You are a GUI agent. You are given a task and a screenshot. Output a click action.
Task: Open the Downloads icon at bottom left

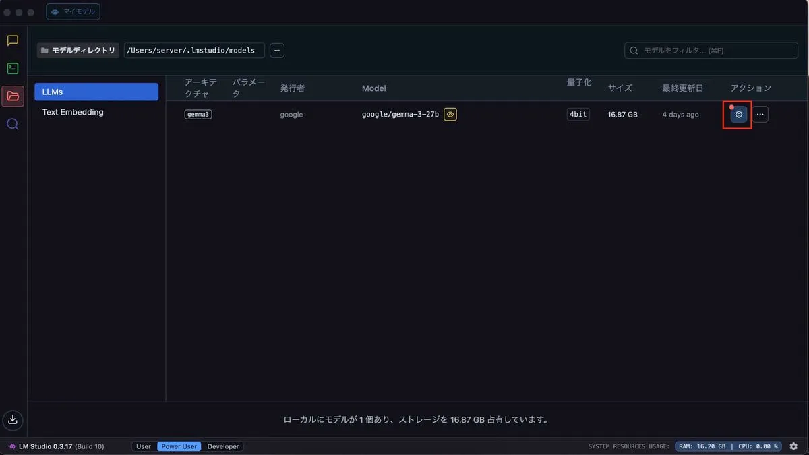pos(12,420)
